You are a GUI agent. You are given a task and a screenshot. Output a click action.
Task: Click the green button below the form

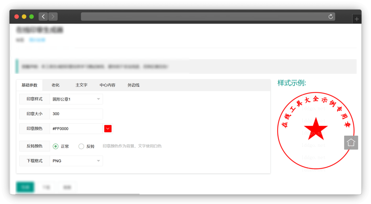(25, 187)
